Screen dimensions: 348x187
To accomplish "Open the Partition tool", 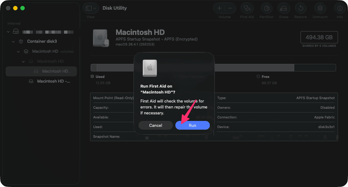I will click(x=266, y=8).
